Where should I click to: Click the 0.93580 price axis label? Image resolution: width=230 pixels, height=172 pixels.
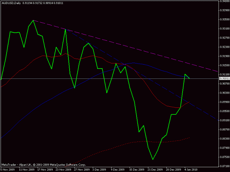tap(224, 19)
